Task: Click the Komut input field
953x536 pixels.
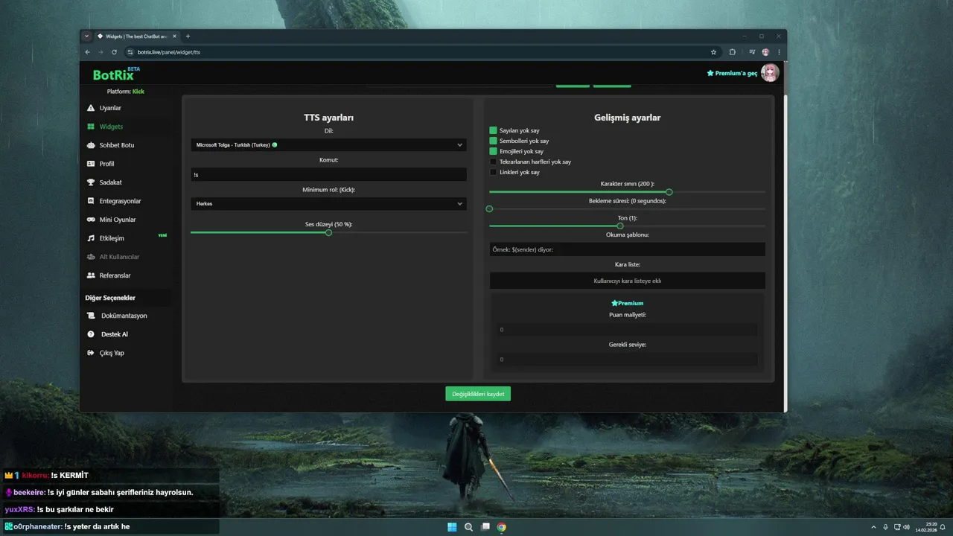Action: (328, 174)
